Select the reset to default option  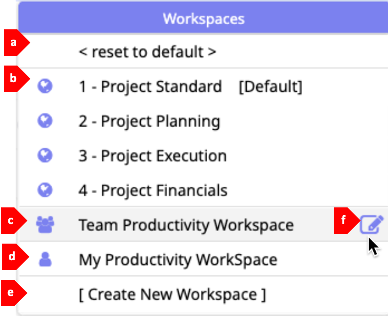pos(147,51)
